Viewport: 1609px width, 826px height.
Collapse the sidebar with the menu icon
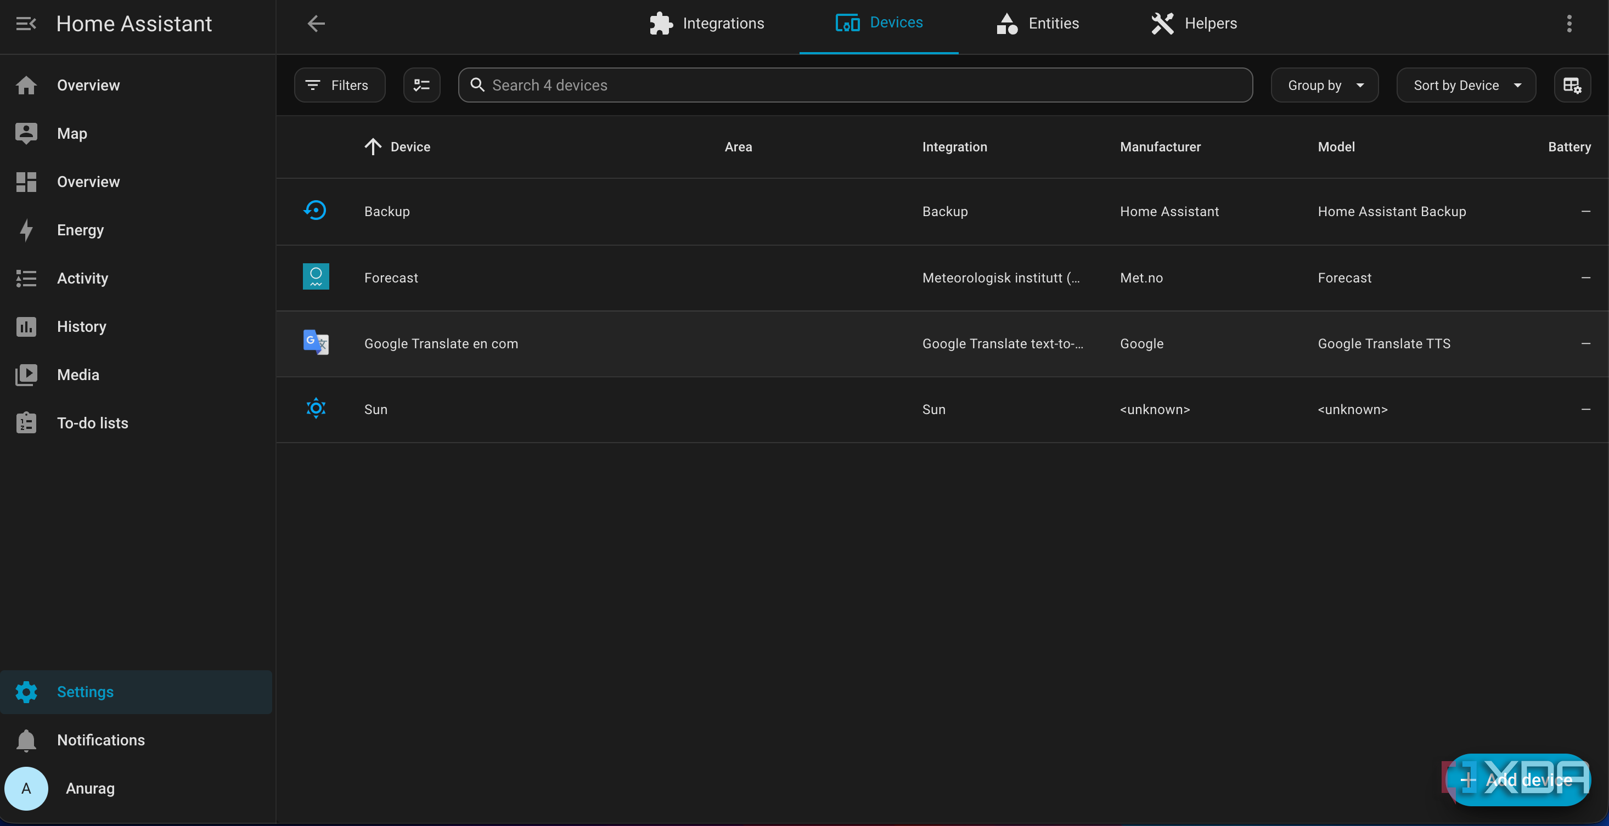[26, 24]
